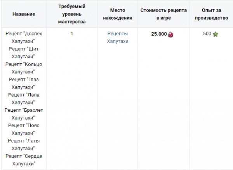Select Рецепт "Сердце Хапутахи" entry
233x170 pixels.
[x=24, y=160]
